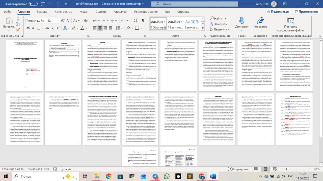
Task: Toggle the Автосохранение switch
Action: pyautogui.click(x=33, y=4)
